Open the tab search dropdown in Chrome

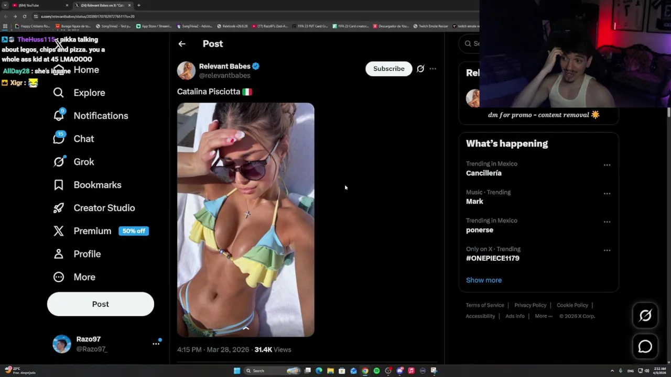click(x=5, y=5)
